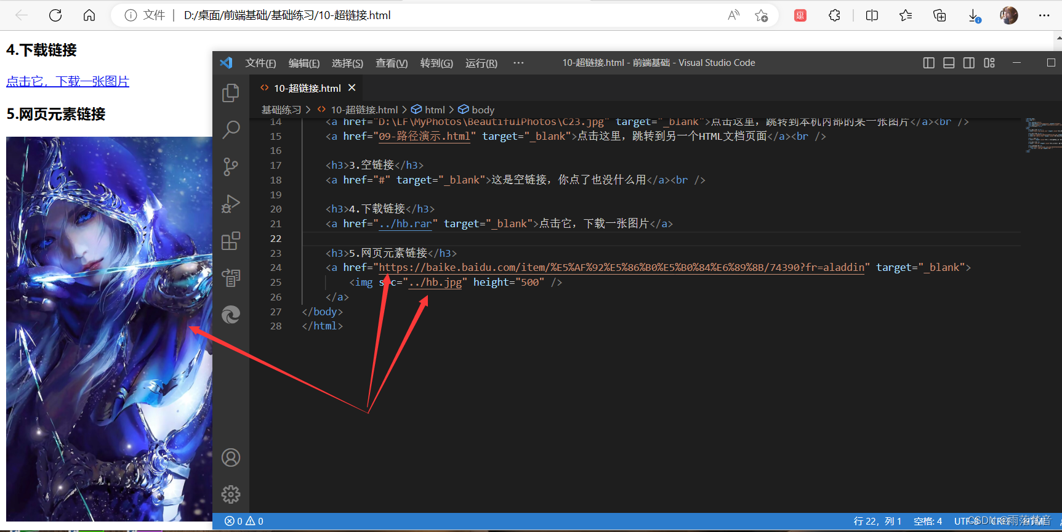Click the 5.网页元素链接 heading on webpage

[56, 114]
